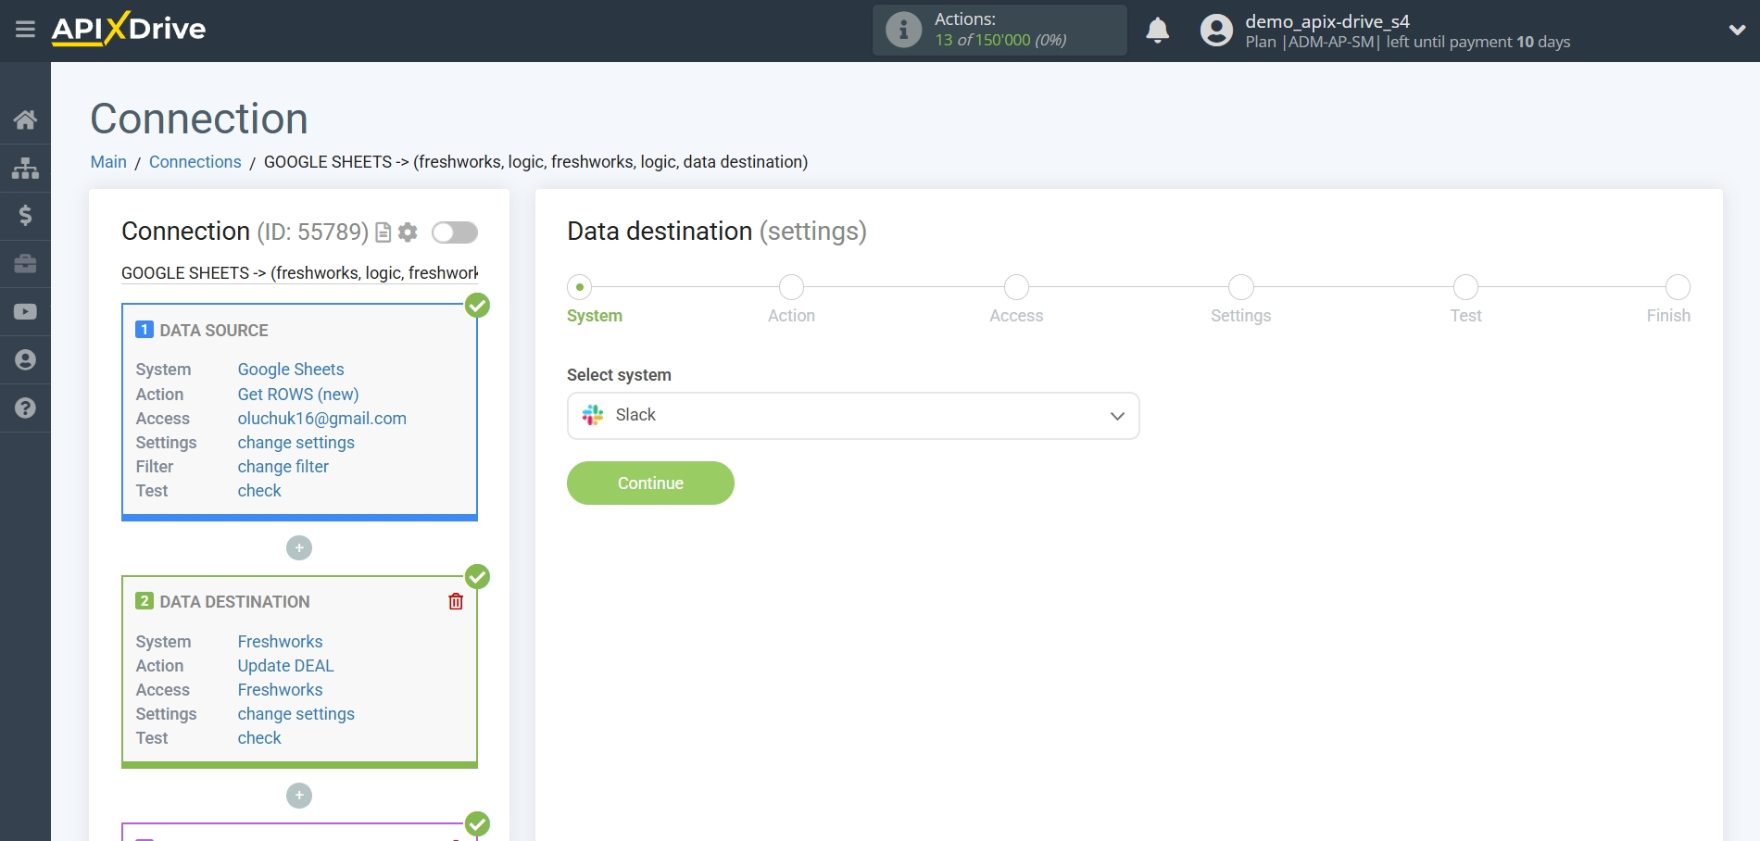Open Google Sheets system link
Viewport: 1760px width, 841px height.
(x=291, y=370)
